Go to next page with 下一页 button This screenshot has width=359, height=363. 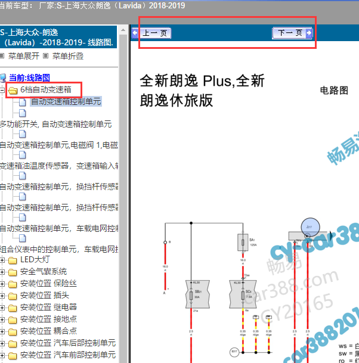click(x=292, y=33)
